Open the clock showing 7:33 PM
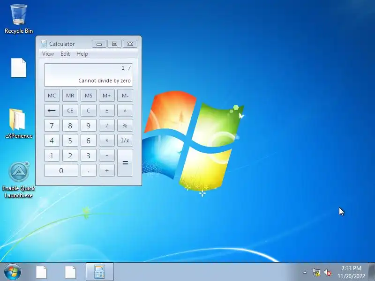The image size is (375, 281). pyautogui.click(x=351, y=272)
